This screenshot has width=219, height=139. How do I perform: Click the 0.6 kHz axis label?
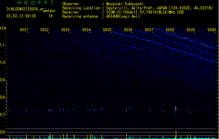point(3,132)
